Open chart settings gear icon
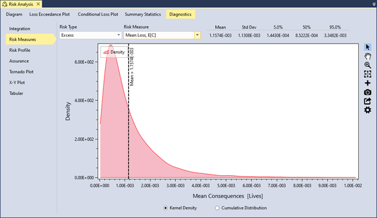The image size is (377, 218). click(367, 110)
